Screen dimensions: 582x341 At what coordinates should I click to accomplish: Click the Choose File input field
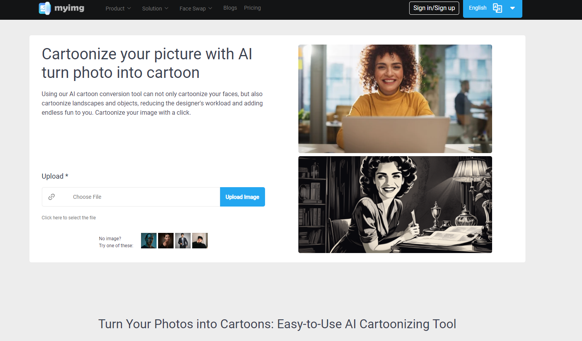click(132, 196)
